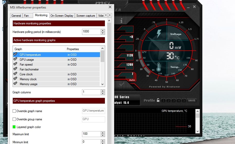Select the Monitoring tab
235x144 pixels.
point(41,15)
